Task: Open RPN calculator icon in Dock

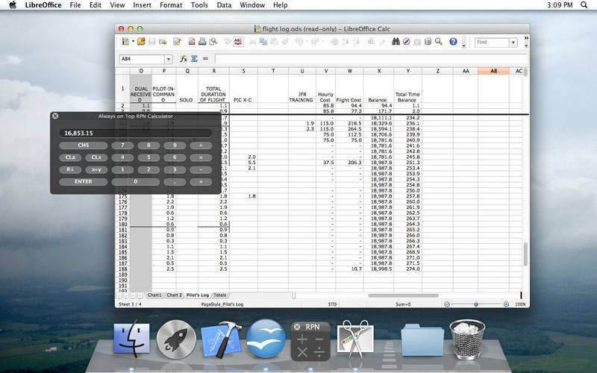Action: point(310,341)
